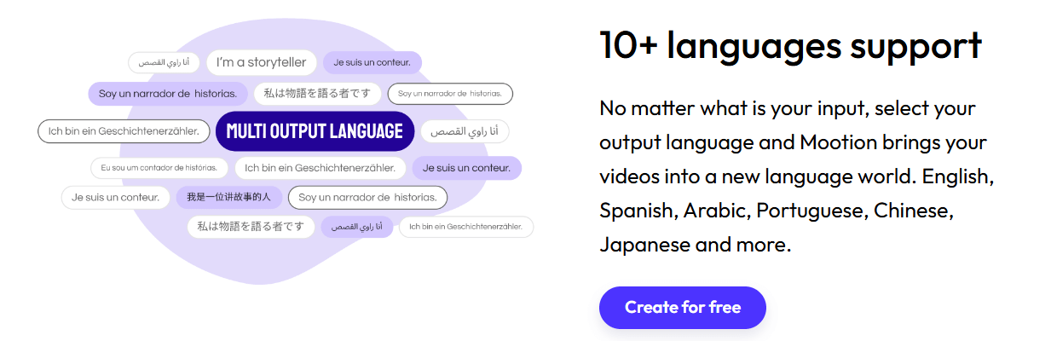Select white "Je suis un conteur." beside Chinese pill

click(115, 197)
